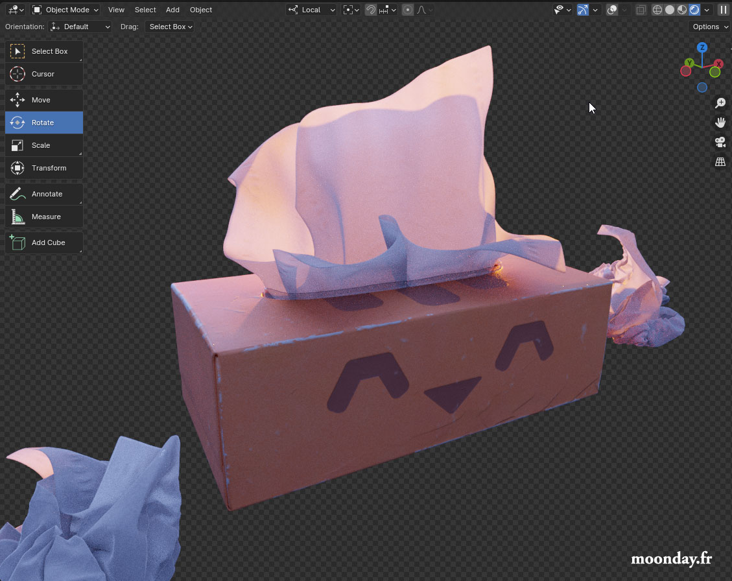Image resolution: width=732 pixels, height=581 pixels.
Task: Open the Select menu
Action: (x=145, y=10)
